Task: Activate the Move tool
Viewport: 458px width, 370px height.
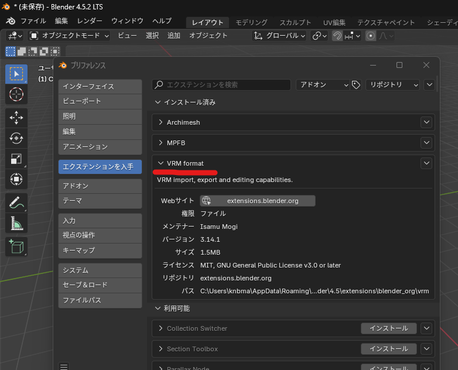Action: [16, 117]
